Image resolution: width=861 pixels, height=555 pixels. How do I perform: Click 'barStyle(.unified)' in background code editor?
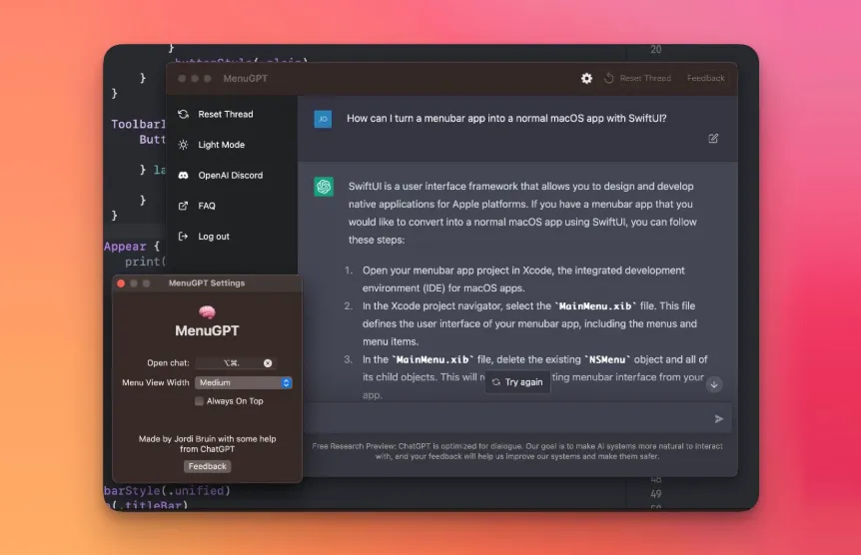pos(168,491)
